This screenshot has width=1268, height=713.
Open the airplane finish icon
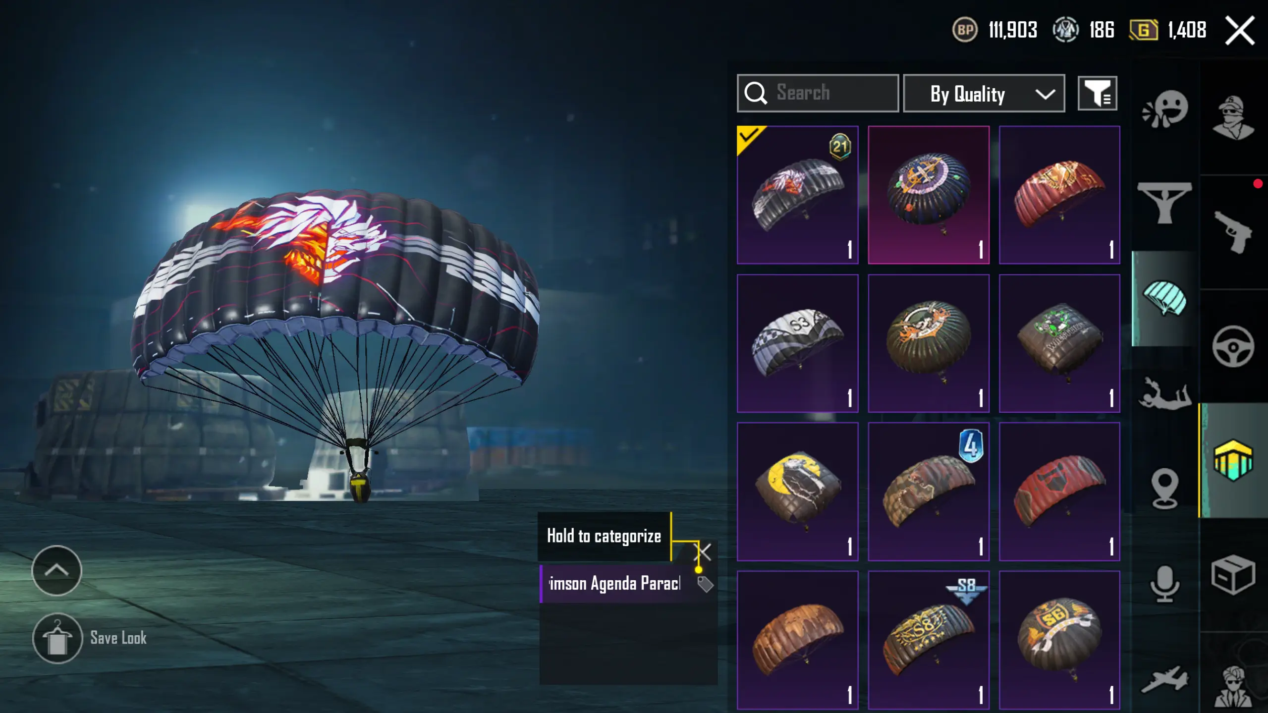(x=1164, y=679)
